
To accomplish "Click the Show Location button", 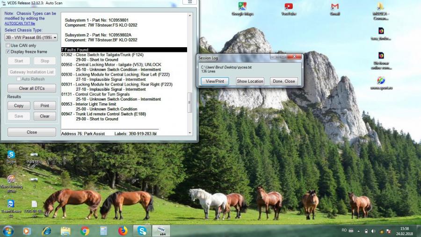I will click(x=250, y=81).
